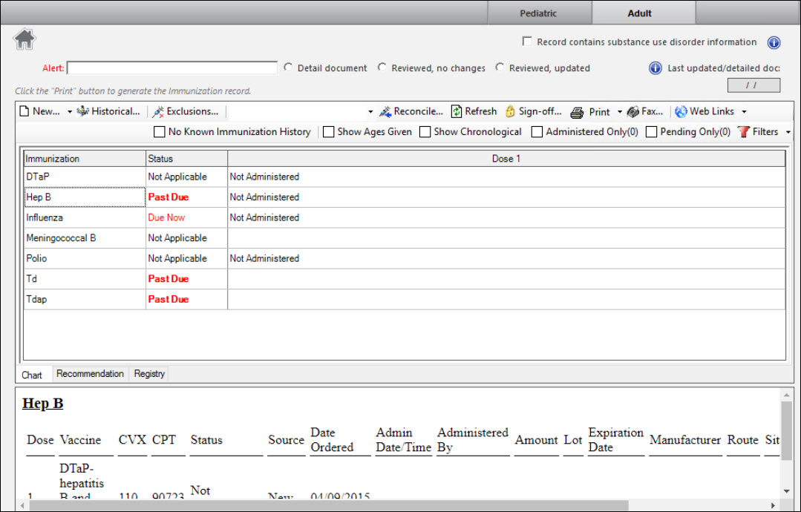Print the immunization record
This screenshot has width=801, height=512.
(x=590, y=112)
